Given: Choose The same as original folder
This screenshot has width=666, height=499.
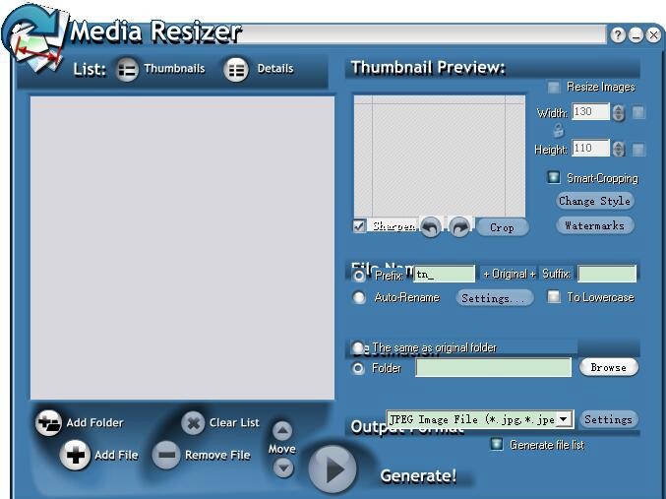Looking at the screenshot, I should pyautogui.click(x=358, y=347).
